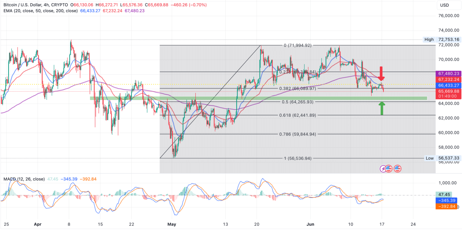Click the MACD axis 1,000.00 label
The height and width of the screenshot is (230, 462).
coord(447,183)
